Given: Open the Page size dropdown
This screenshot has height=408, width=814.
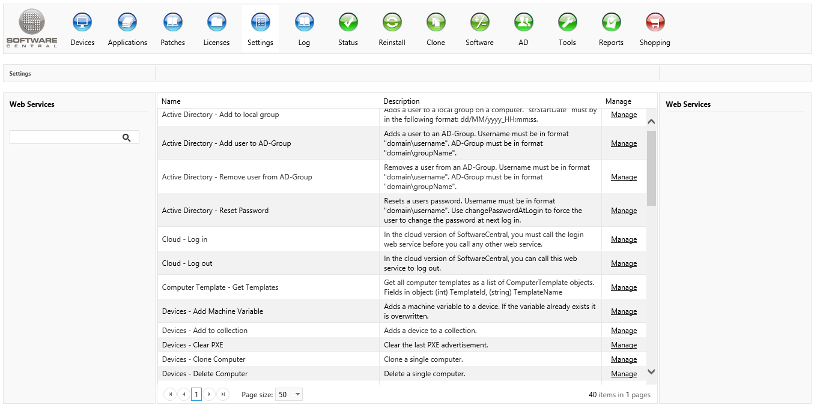Looking at the screenshot, I should pos(289,395).
